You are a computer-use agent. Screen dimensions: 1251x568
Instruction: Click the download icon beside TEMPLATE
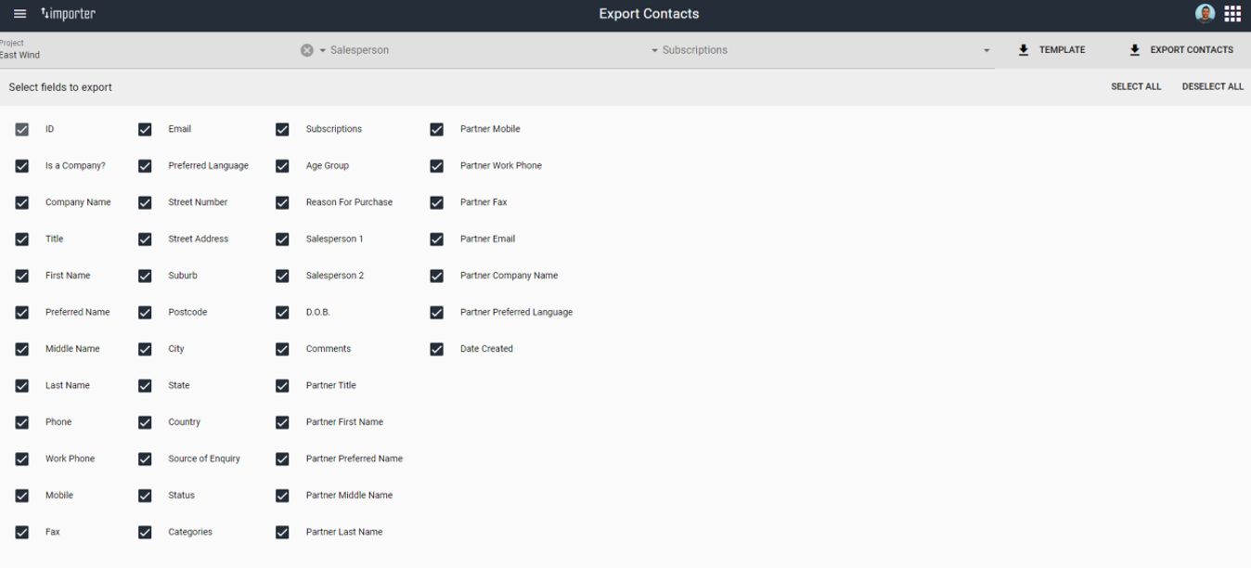pyautogui.click(x=1023, y=49)
